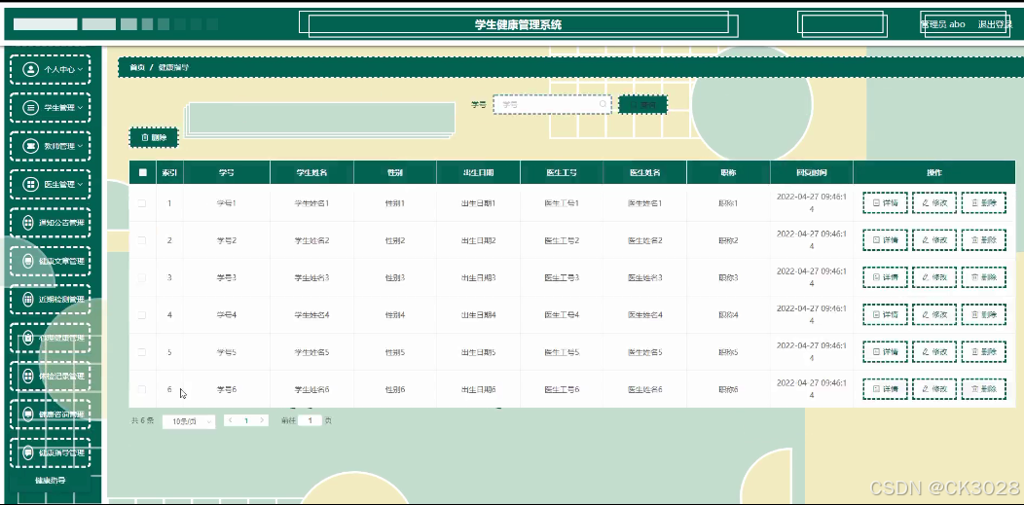The image size is (1024, 505).
Task: Click the 学生姓名 column header
Action: 311,173
